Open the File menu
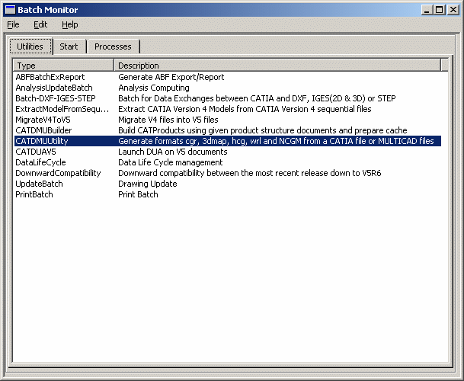The height and width of the screenshot is (381, 464). pyautogui.click(x=13, y=24)
